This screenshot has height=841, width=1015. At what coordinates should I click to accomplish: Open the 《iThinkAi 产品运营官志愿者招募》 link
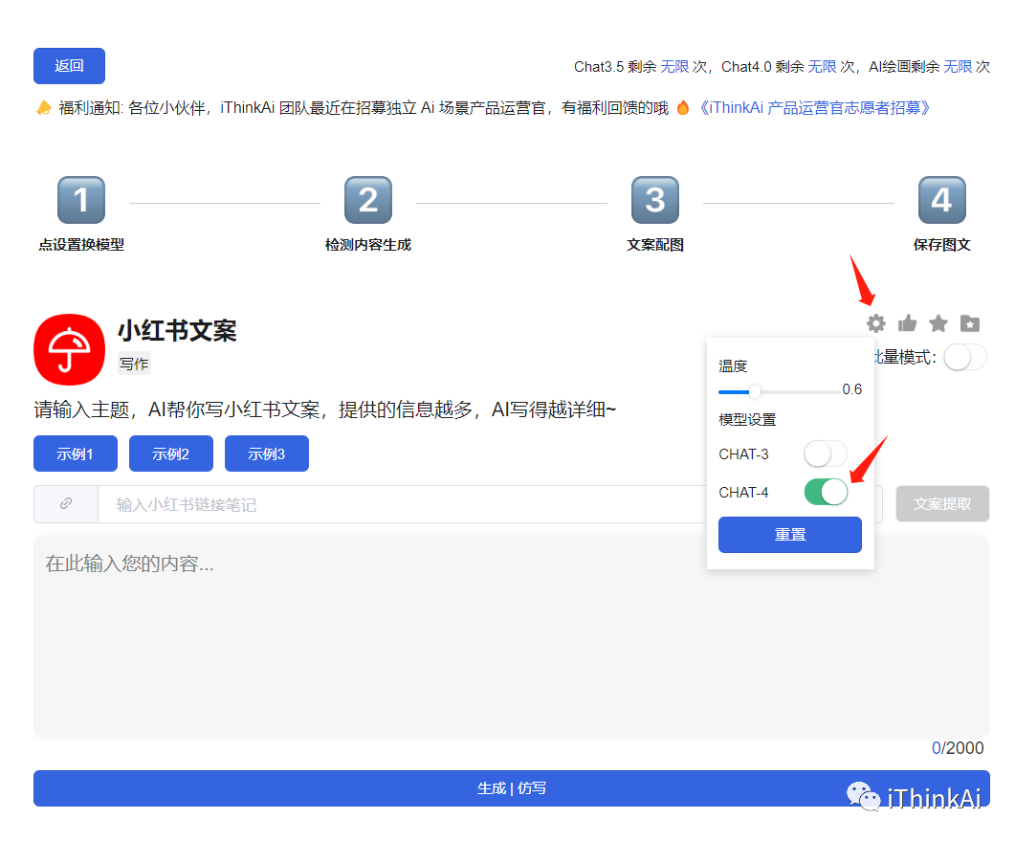(812, 108)
